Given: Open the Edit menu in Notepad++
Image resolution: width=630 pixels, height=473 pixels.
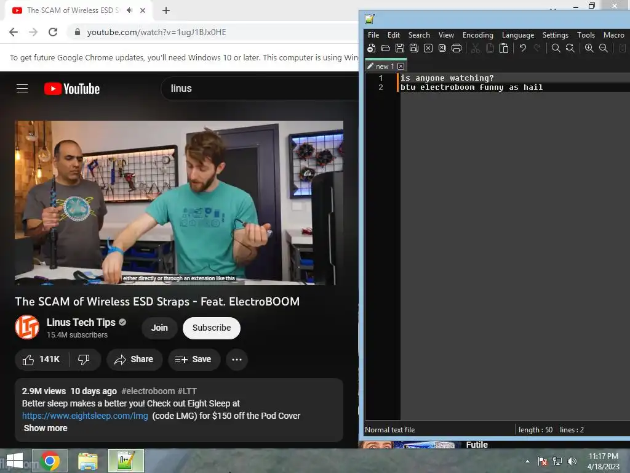Looking at the screenshot, I should pos(393,35).
